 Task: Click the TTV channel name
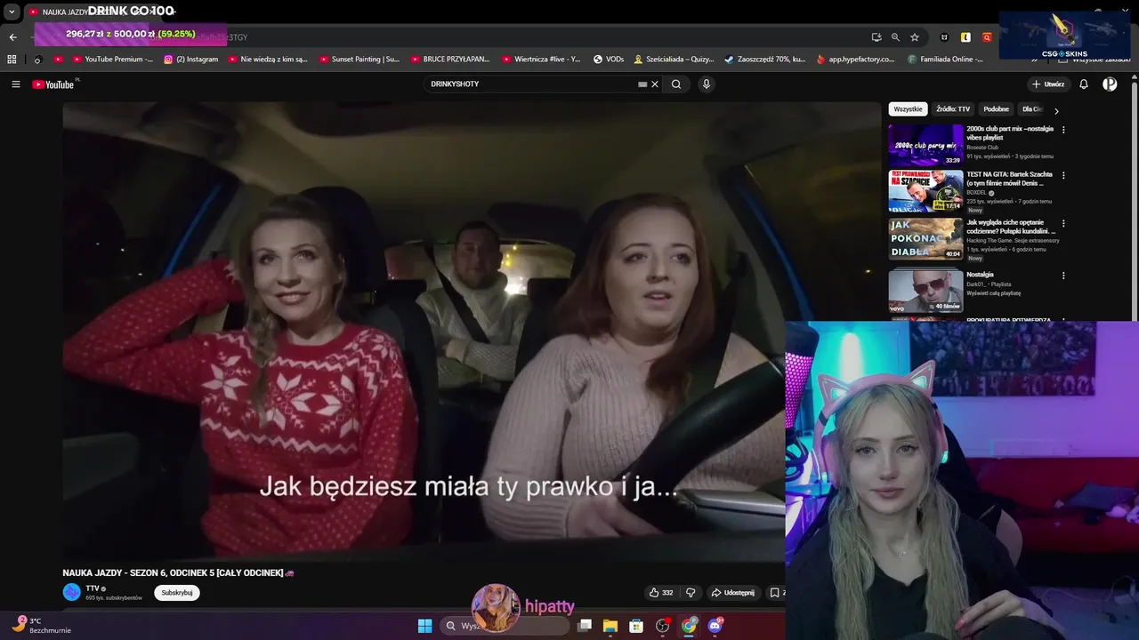(92, 588)
